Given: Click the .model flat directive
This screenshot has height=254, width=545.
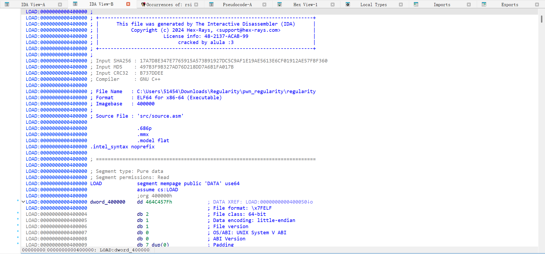Looking at the screenshot, I should tap(153, 141).
